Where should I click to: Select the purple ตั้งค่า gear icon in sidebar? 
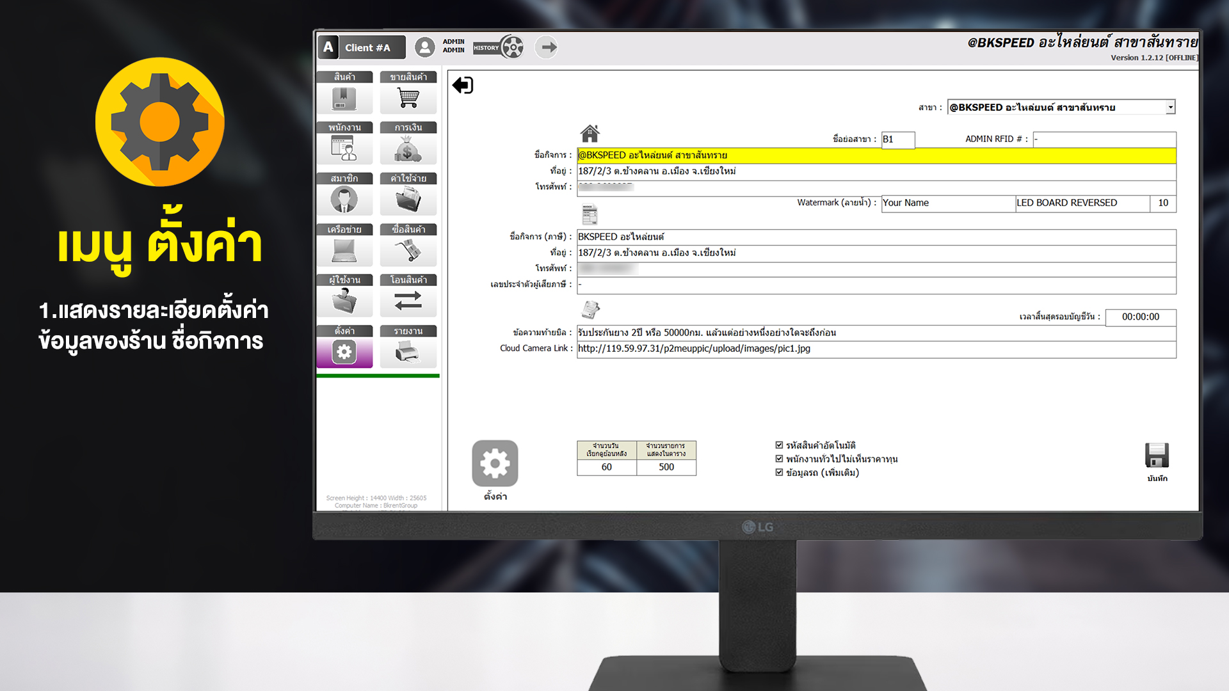344,347
